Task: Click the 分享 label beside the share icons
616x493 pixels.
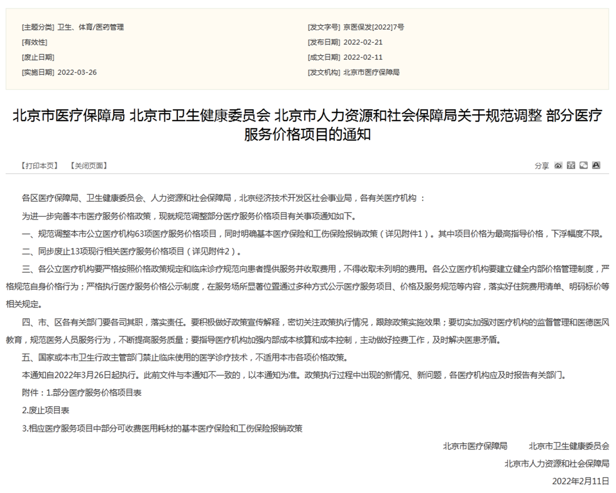Action: pyautogui.click(x=542, y=166)
